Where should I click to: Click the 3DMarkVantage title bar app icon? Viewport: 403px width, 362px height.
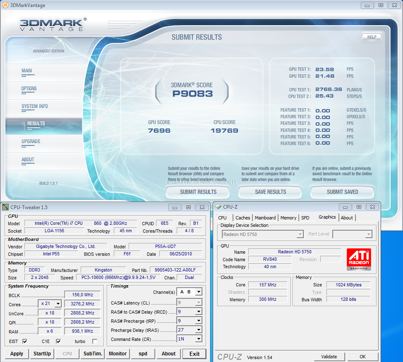tap(5, 5)
